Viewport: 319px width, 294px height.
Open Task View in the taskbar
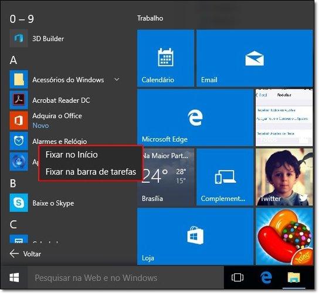(x=237, y=278)
